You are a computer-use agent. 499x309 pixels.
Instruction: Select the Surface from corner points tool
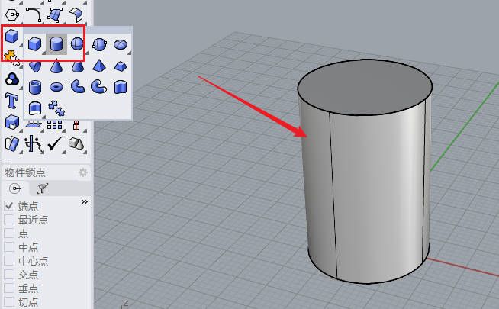55,14
